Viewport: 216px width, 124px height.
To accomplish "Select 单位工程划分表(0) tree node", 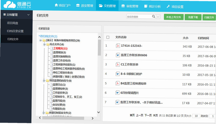I will 63,73.
